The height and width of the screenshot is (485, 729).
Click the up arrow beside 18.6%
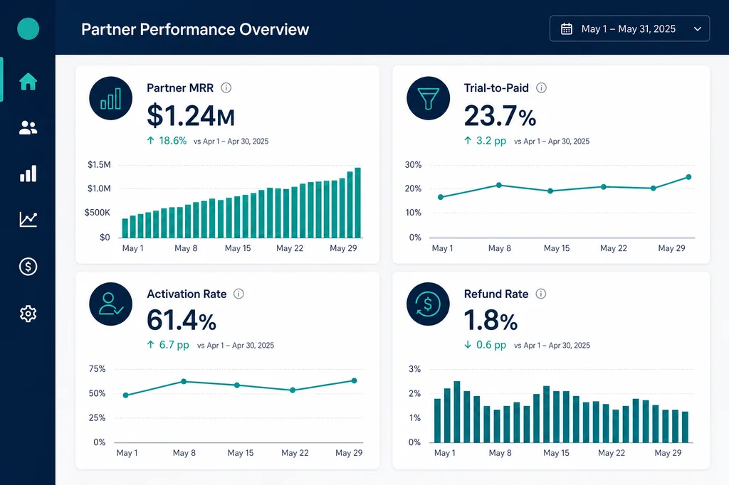coord(150,140)
